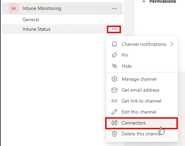Choose Get link to channel

tap(142, 101)
